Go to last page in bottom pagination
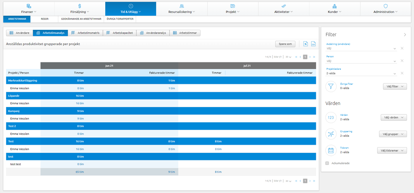The image size is (414, 193). point(314,181)
